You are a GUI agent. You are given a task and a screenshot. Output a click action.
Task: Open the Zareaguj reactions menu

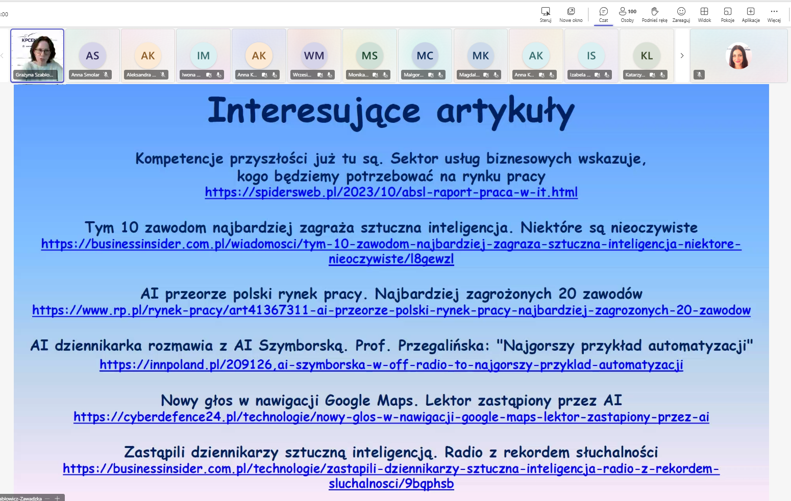681,15
